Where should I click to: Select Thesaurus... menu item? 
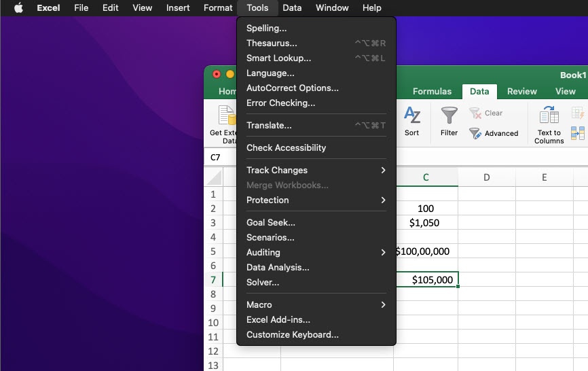[316, 43]
